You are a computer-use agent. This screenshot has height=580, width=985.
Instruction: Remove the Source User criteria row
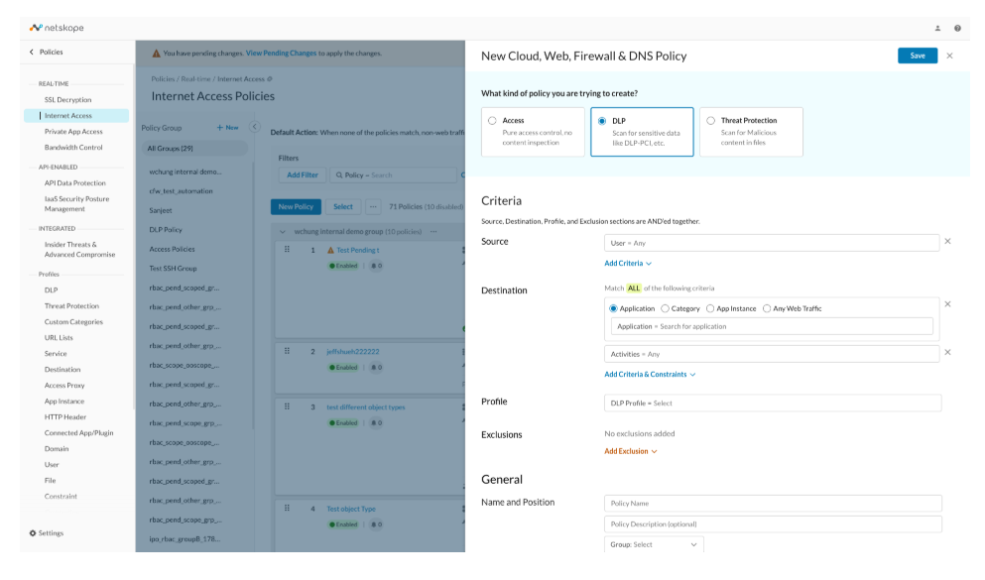coord(948,242)
